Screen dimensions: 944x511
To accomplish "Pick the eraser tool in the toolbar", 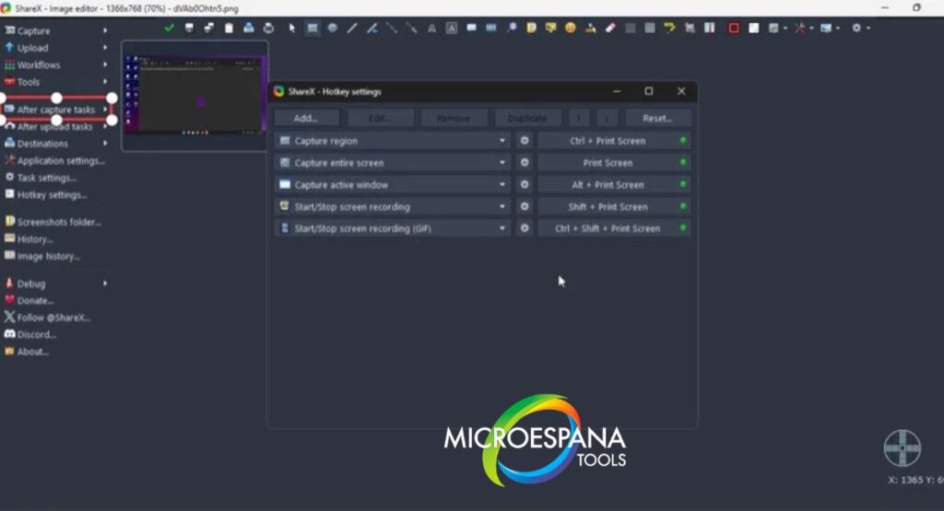I will (609, 28).
